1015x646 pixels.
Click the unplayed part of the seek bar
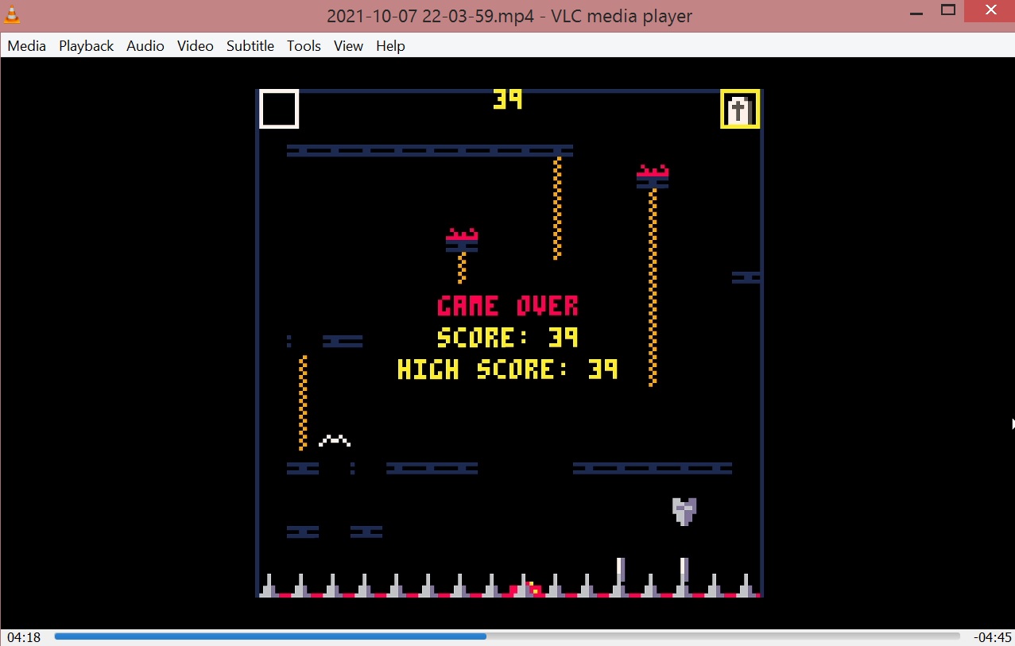click(x=715, y=636)
